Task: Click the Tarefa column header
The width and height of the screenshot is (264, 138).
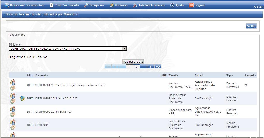Action: pos(173,76)
